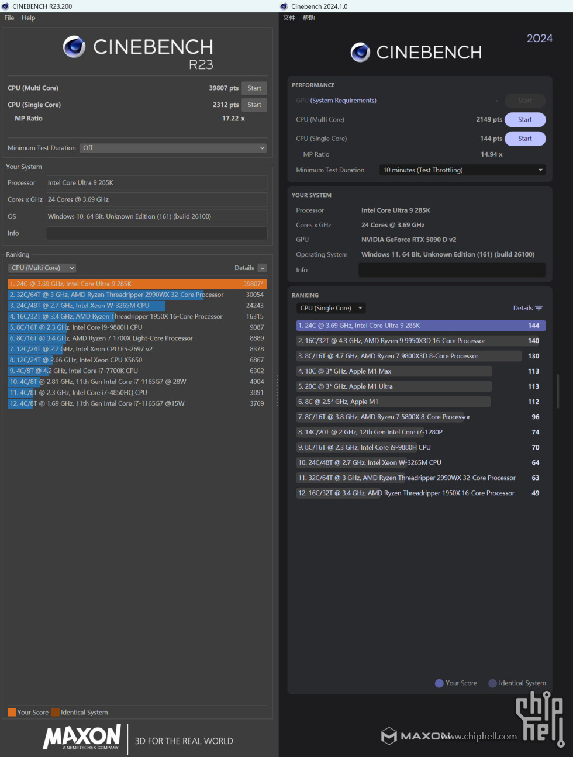Image resolution: width=573 pixels, height=757 pixels.
Task: Open the CPU (Single Core) ranking dropdown
Action: [331, 308]
